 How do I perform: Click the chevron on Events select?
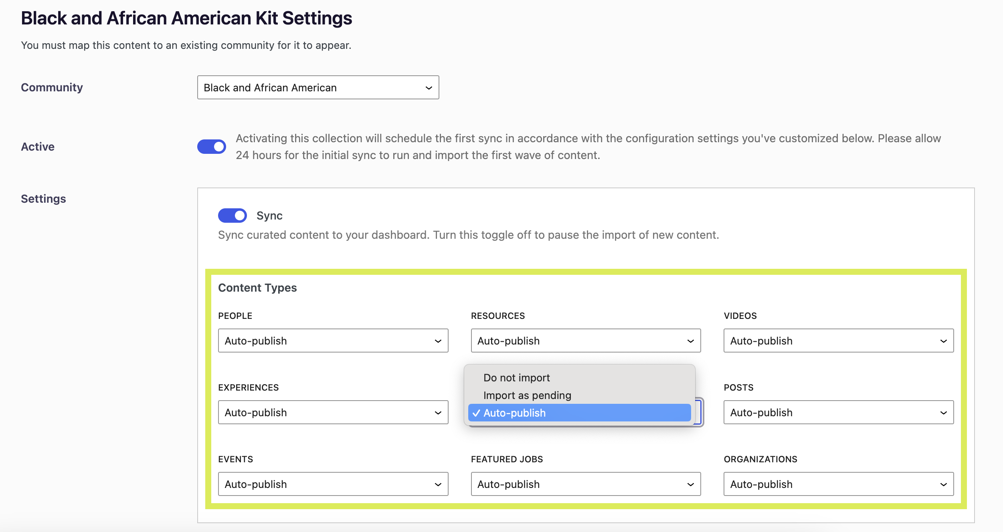tap(438, 484)
